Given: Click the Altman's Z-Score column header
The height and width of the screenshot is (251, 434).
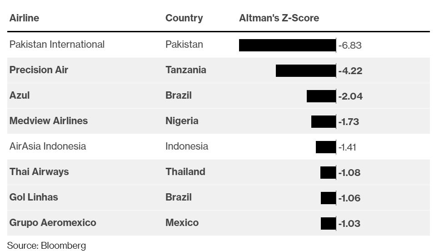Looking at the screenshot, I should pyautogui.click(x=279, y=18).
